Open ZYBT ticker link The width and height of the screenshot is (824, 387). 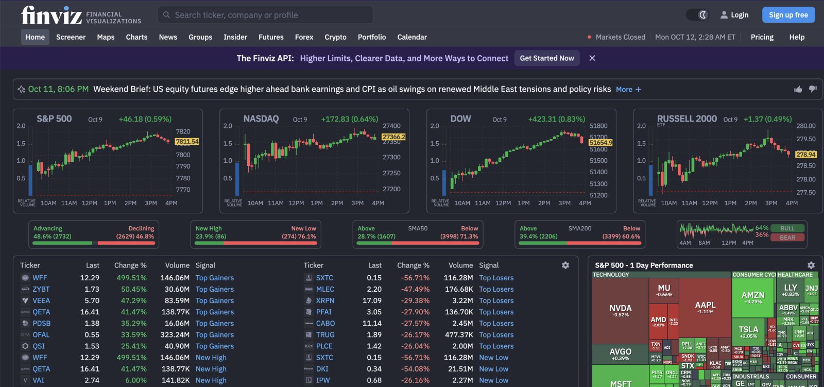[41, 289]
